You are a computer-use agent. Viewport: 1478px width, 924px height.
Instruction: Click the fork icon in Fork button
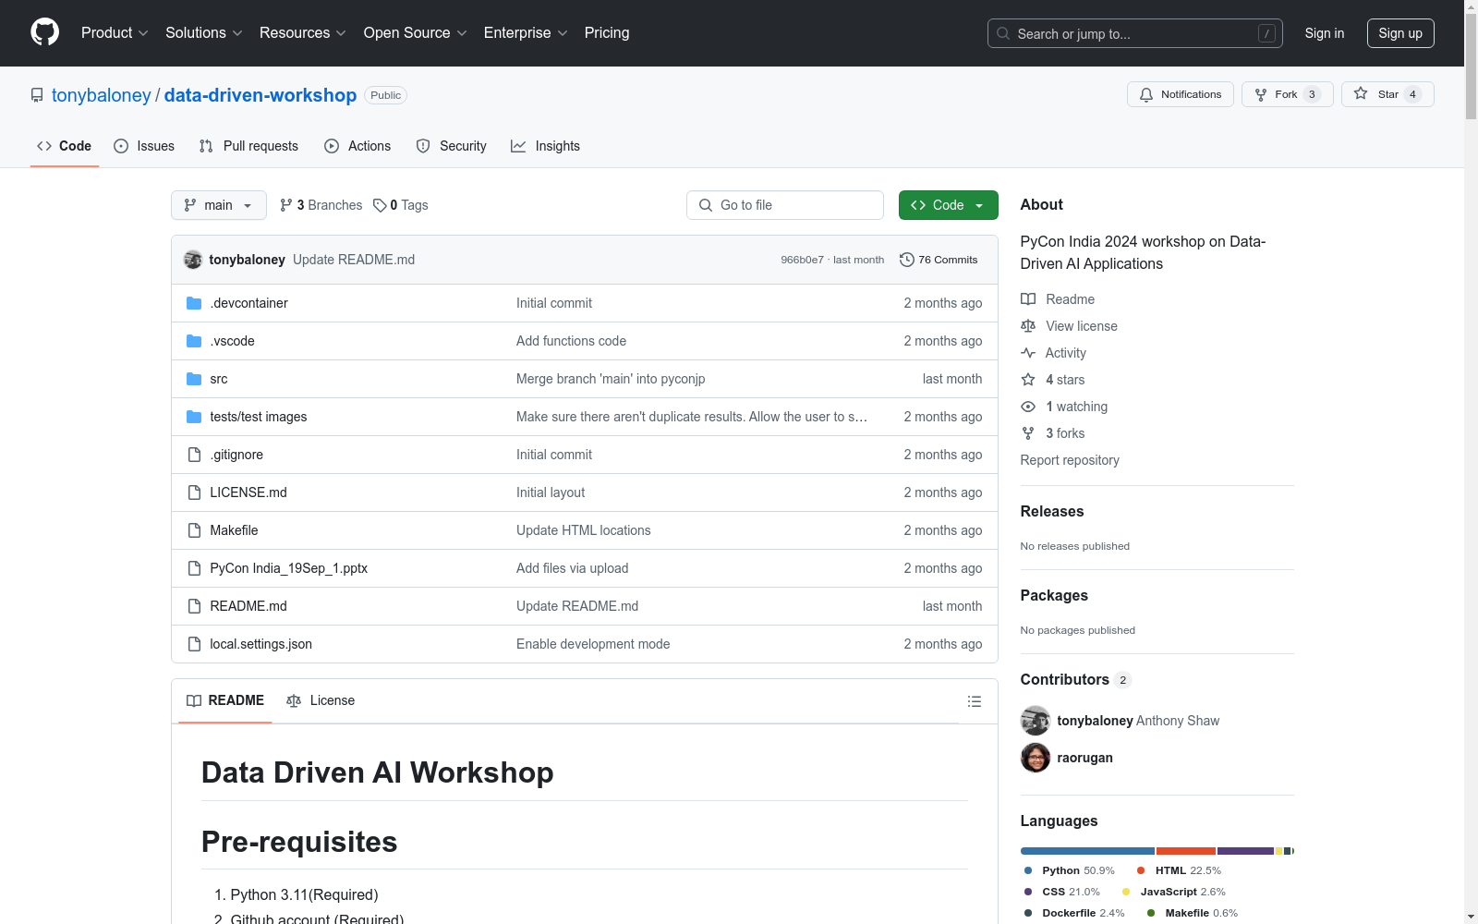coord(1261,94)
